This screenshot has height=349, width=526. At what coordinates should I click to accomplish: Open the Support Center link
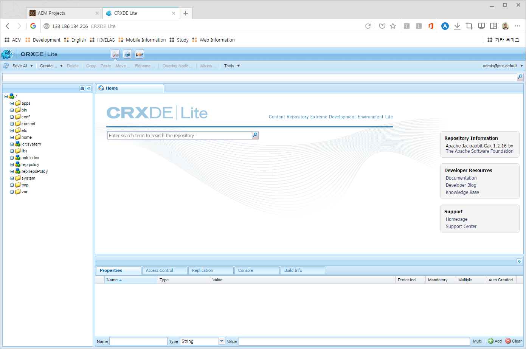pos(461,226)
